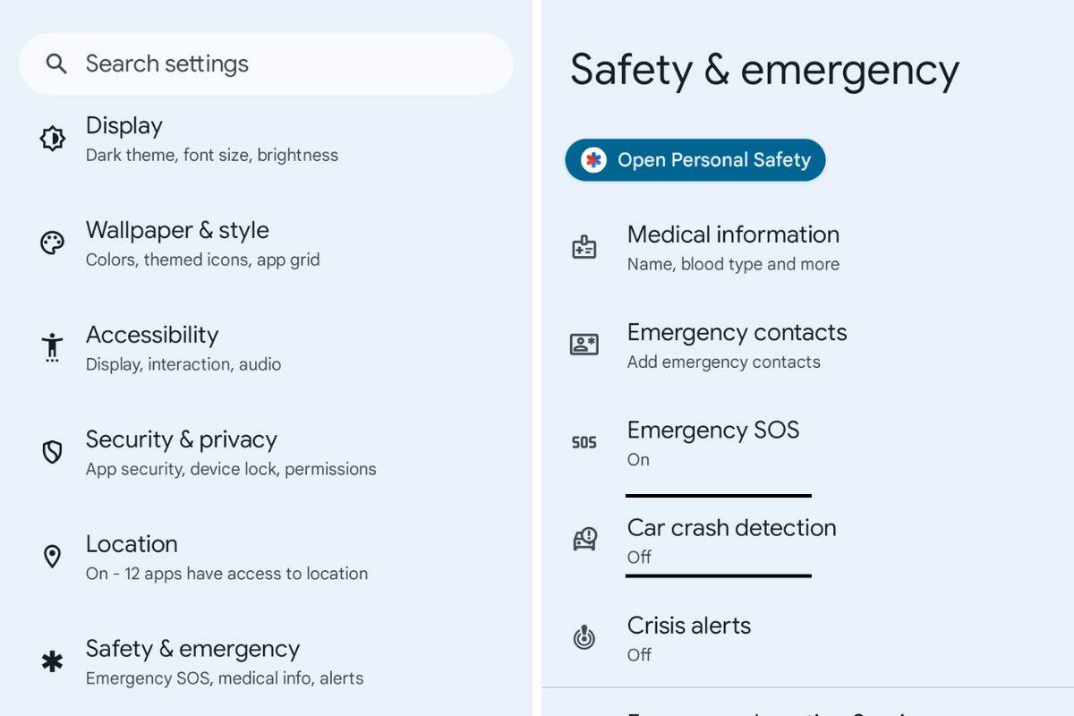
Task: Tap the Emergency contacts card icon
Action: click(x=584, y=345)
